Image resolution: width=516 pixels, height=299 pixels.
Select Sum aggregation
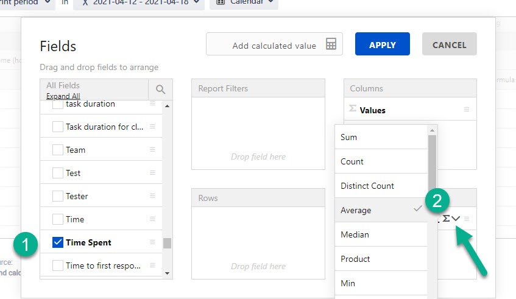coord(381,137)
